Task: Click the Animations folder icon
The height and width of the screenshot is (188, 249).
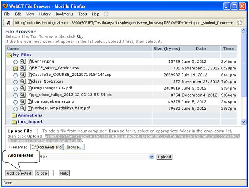Action: [14, 115]
